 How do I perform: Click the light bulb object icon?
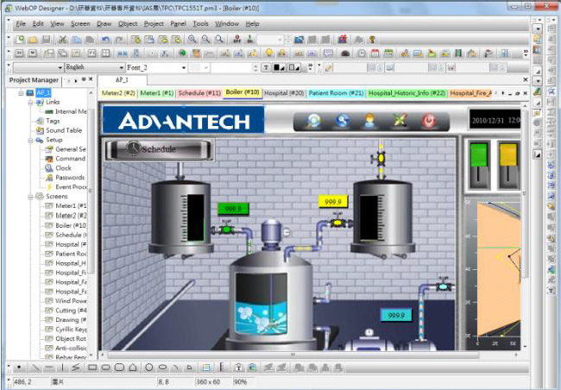tap(269, 53)
